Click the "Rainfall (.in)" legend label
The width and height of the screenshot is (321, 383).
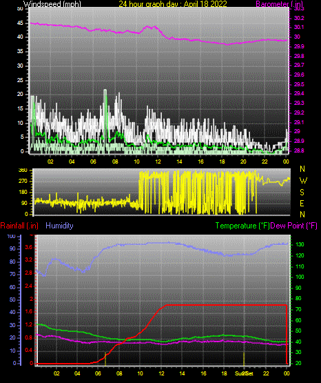(x=19, y=226)
